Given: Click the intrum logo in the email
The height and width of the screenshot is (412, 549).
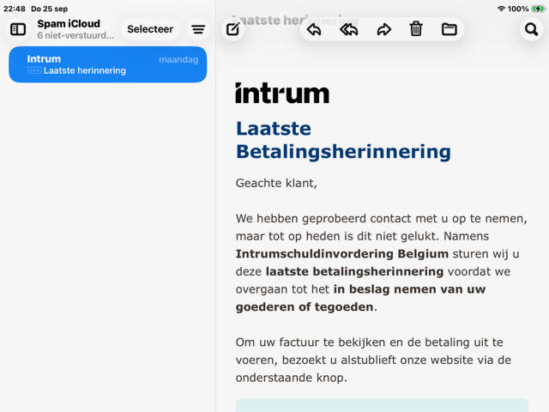Looking at the screenshot, I should click(282, 93).
